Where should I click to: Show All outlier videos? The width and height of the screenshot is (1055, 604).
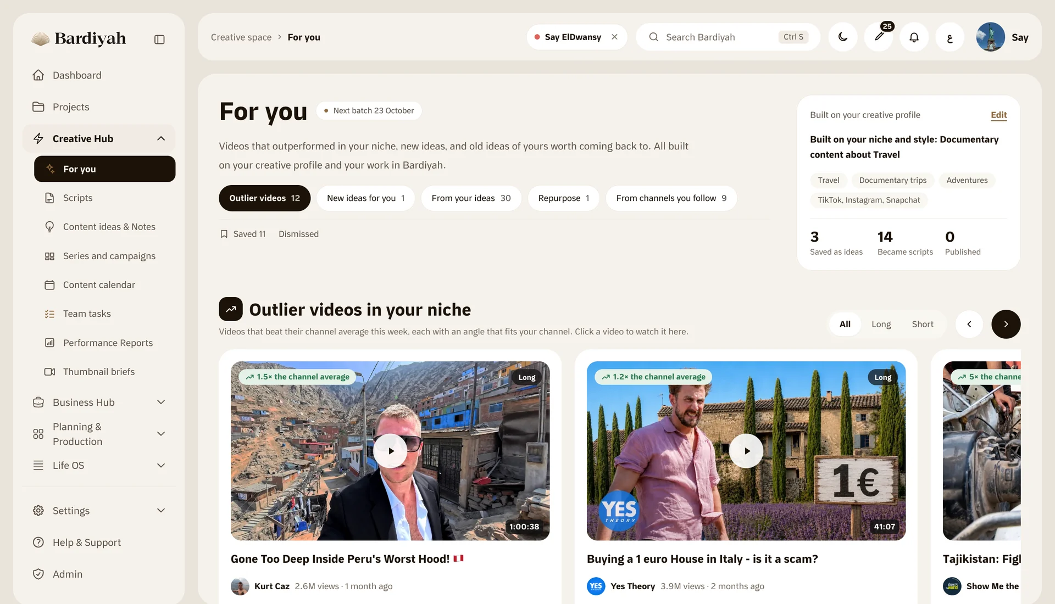coord(845,325)
